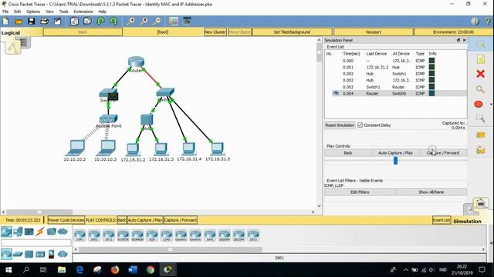Click the Router device in the topology
494x277 pixels.
click(136, 62)
